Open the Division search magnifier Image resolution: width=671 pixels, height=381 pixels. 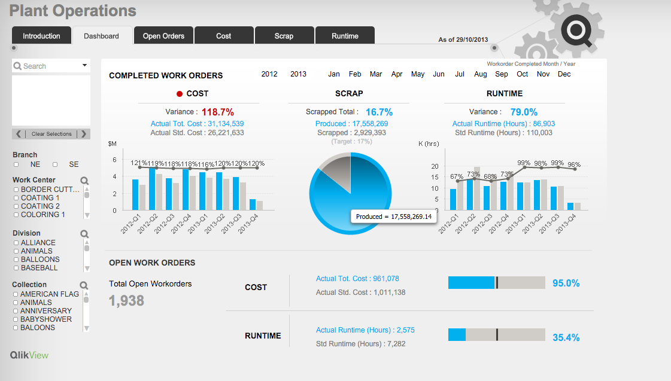(x=84, y=233)
